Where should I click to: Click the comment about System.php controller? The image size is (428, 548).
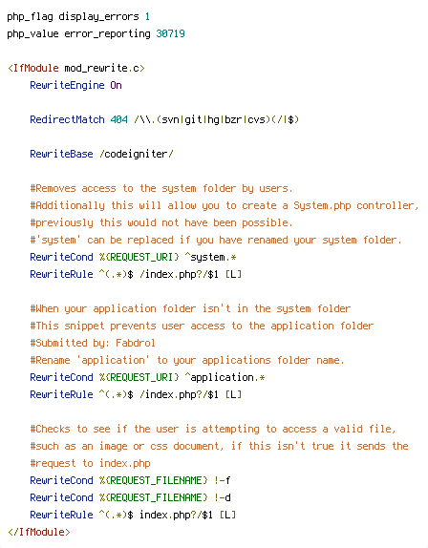(225, 205)
